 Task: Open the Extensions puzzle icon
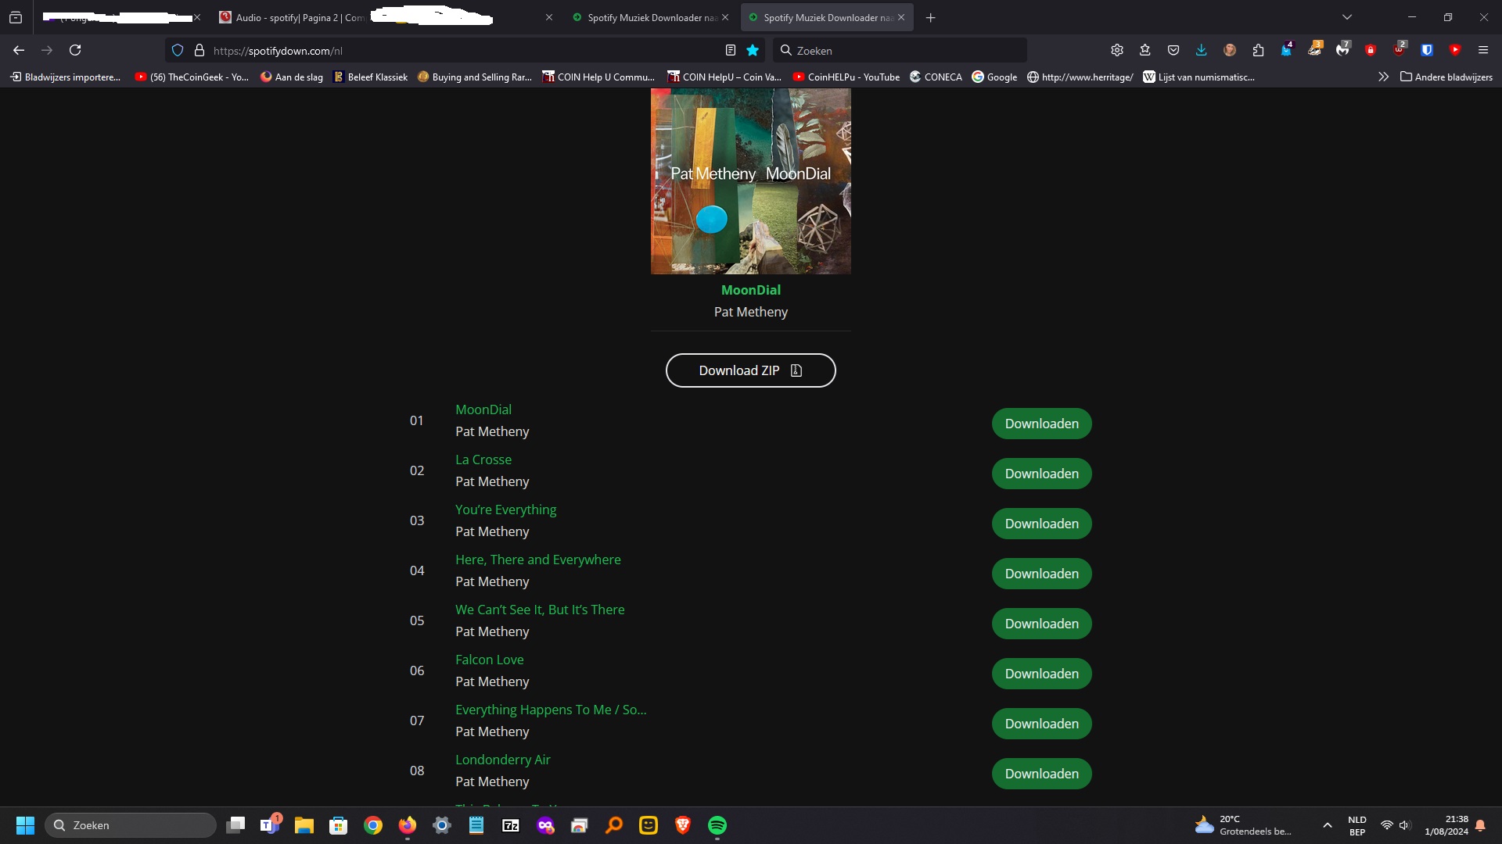1258,50
